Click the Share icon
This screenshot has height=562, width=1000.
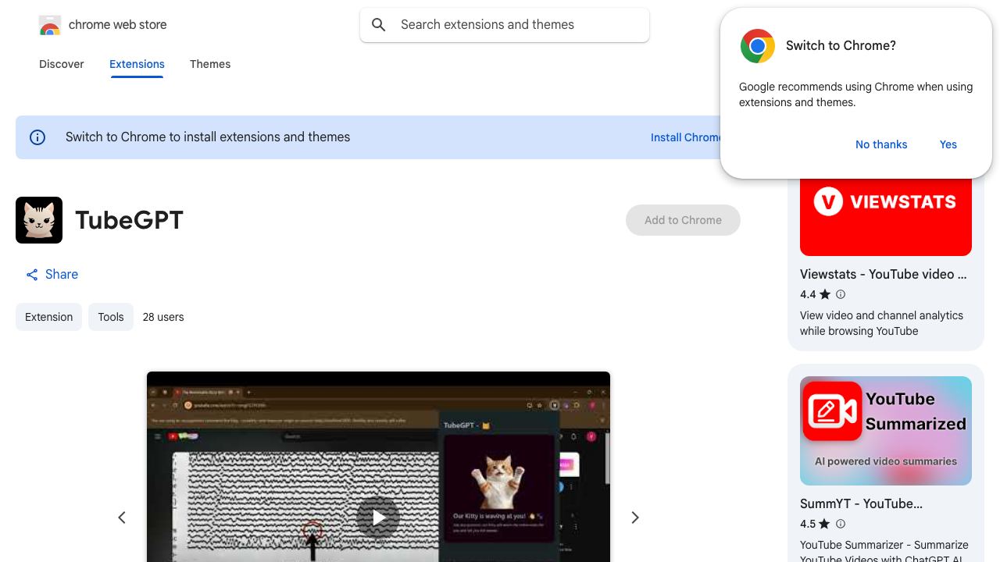[32, 275]
